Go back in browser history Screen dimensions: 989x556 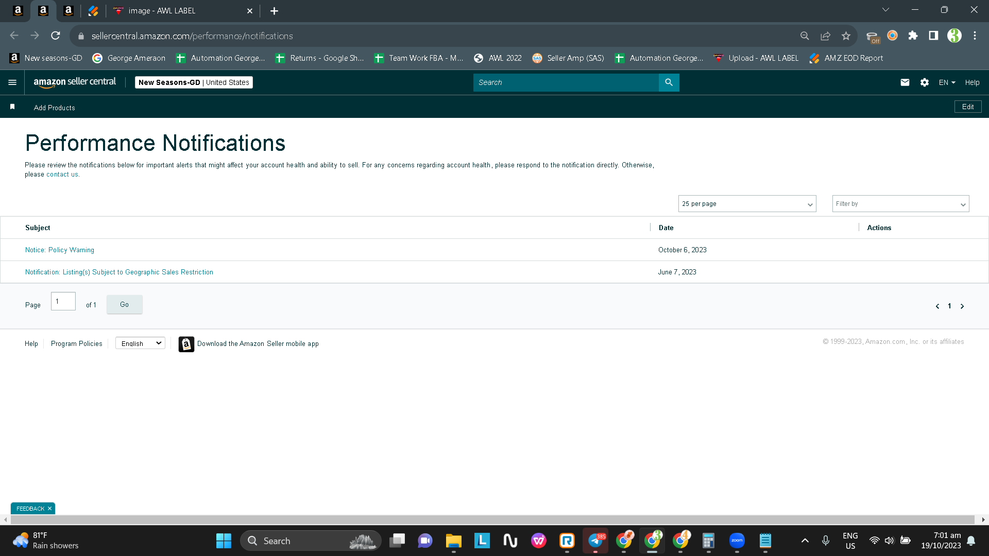point(14,36)
